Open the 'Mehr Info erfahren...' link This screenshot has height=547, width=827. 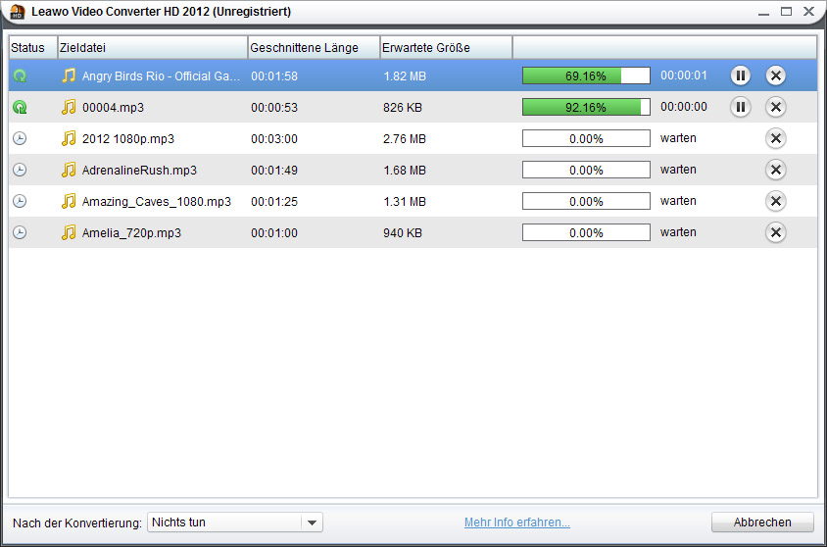[x=517, y=522]
